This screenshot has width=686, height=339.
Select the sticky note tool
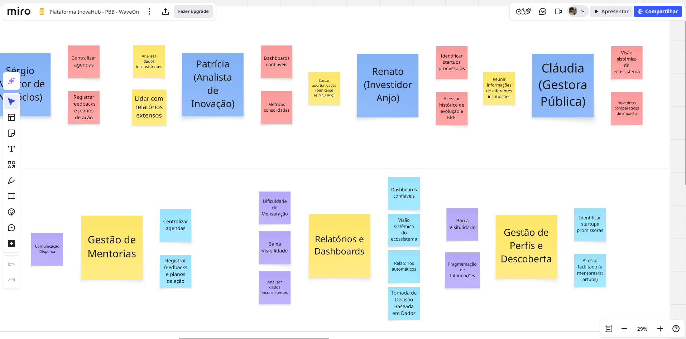coord(11,133)
